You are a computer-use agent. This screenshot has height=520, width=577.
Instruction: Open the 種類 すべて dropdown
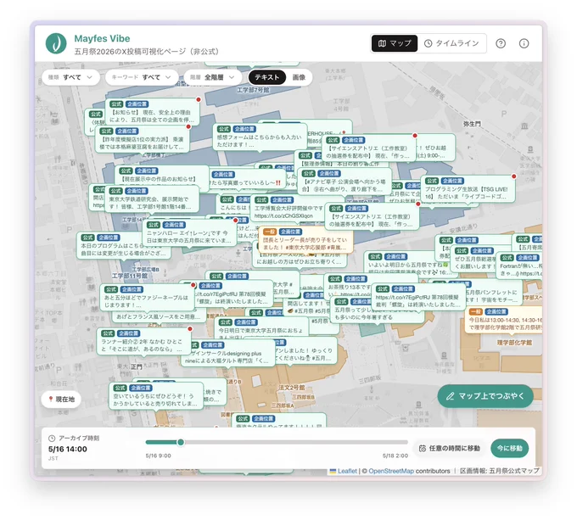[70, 77]
